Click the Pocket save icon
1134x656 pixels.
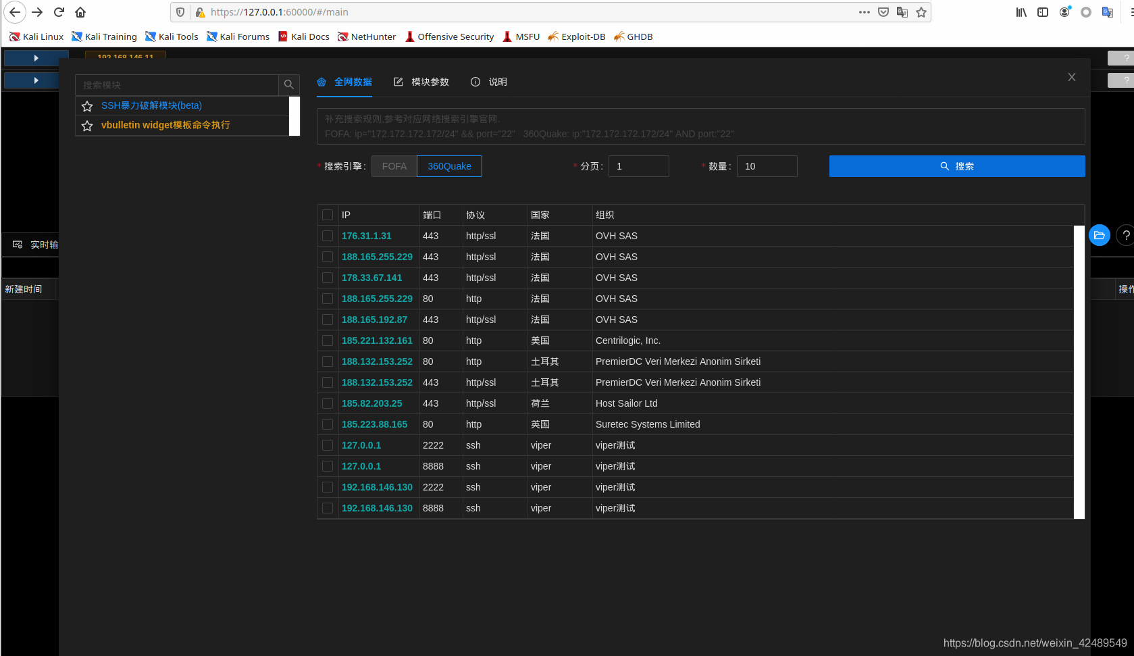point(883,12)
